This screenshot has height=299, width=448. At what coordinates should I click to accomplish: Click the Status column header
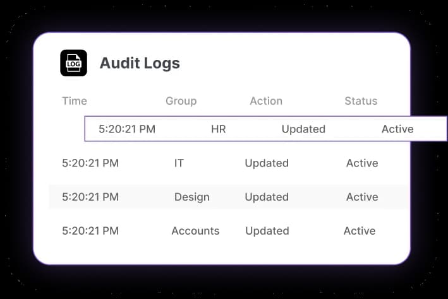(361, 101)
